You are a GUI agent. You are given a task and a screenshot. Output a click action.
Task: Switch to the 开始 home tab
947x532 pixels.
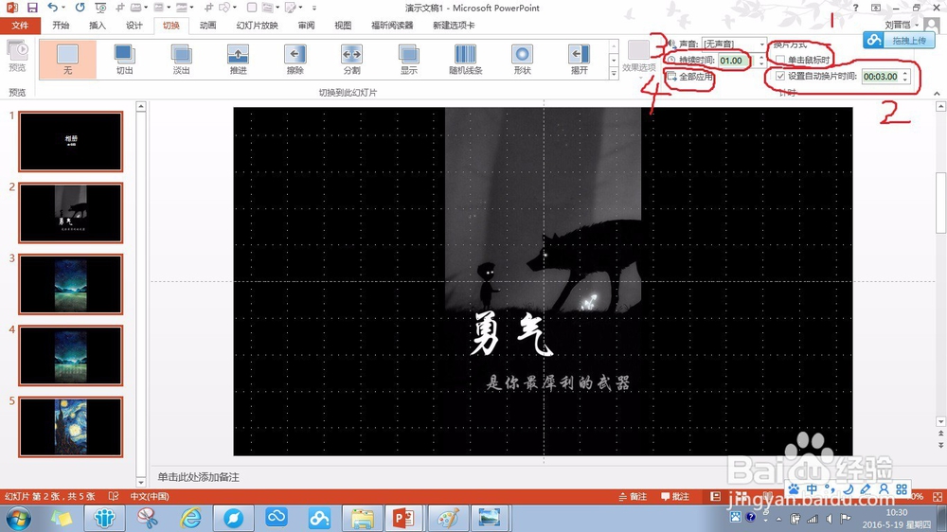(x=61, y=26)
